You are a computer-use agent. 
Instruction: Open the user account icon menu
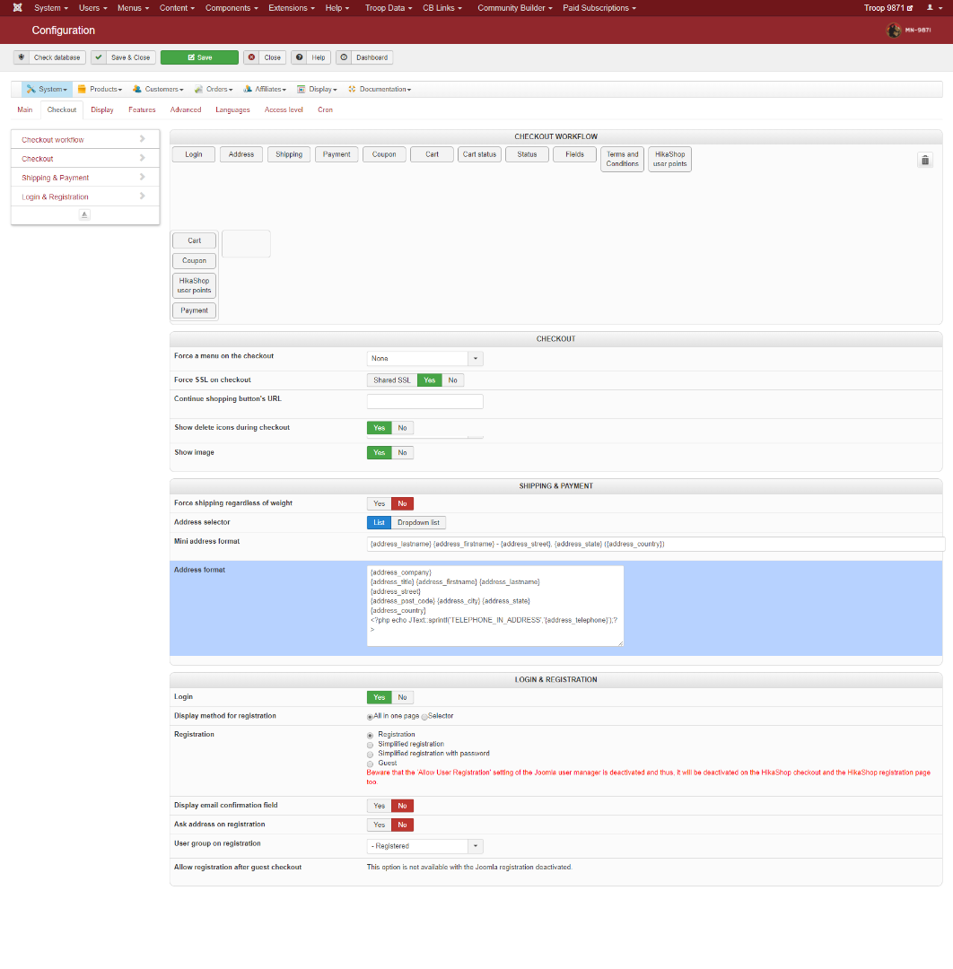934,8
